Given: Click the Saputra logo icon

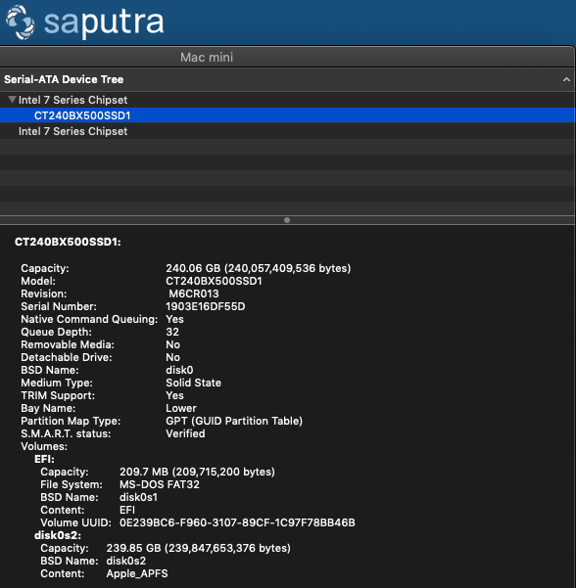Looking at the screenshot, I should [x=21, y=22].
